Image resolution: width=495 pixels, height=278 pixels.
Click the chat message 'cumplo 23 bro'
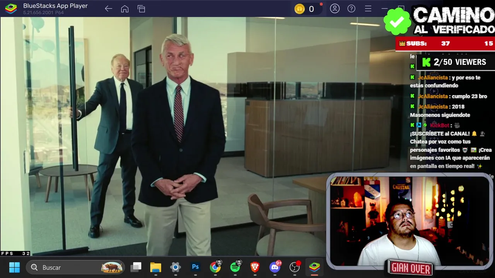[449, 97]
